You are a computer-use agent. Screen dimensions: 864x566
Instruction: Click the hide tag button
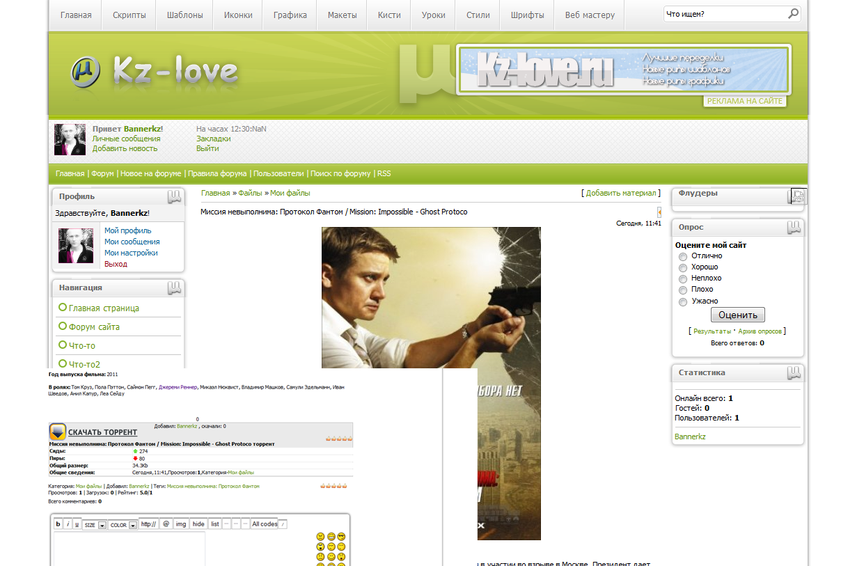(x=198, y=524)
